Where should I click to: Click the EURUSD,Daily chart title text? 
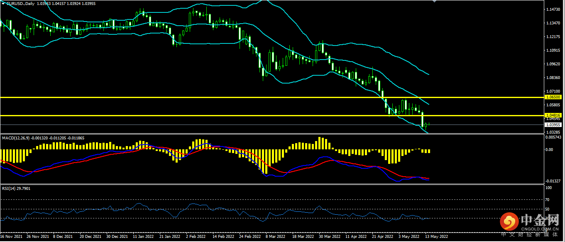coord(21,3)
